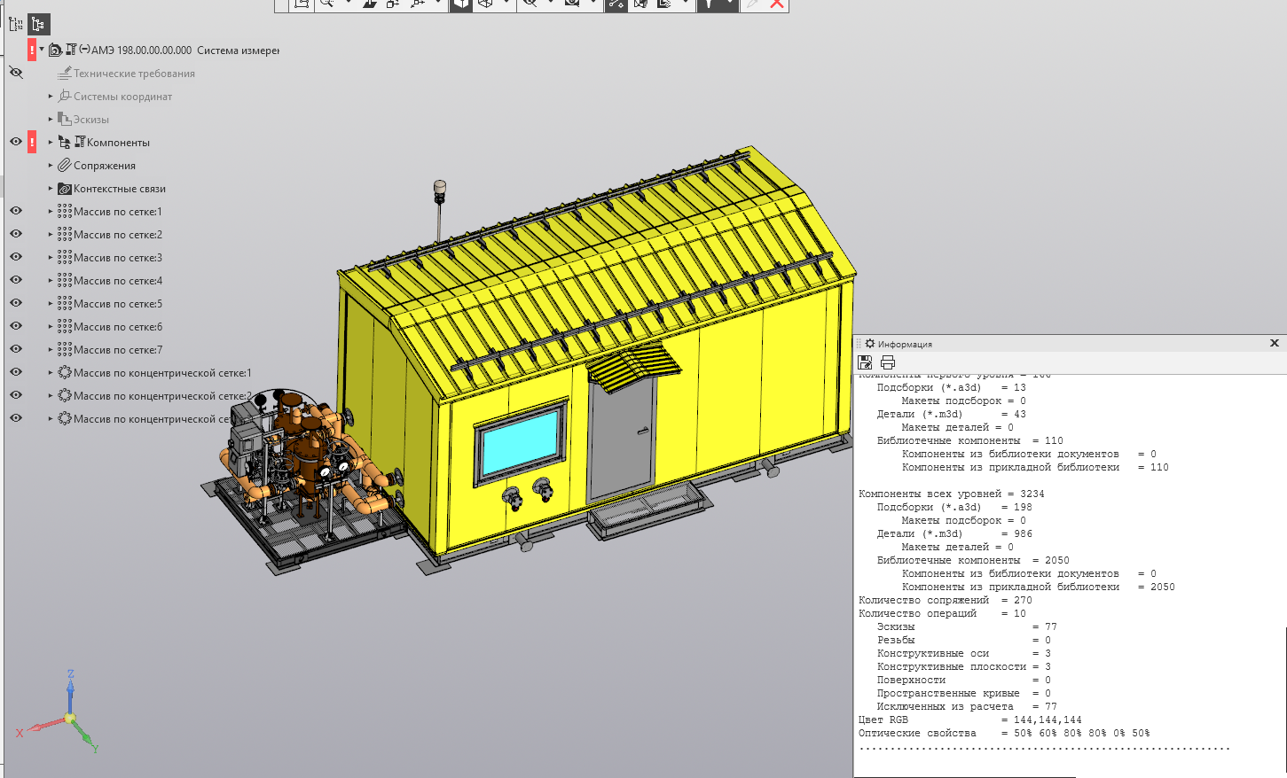
Task: Expand the Контекстные связи node
Action: point(51,189)
